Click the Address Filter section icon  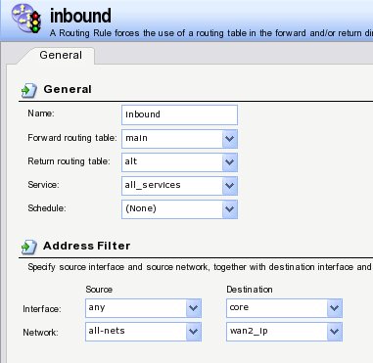pyautogui.click(x=29, y=247)
